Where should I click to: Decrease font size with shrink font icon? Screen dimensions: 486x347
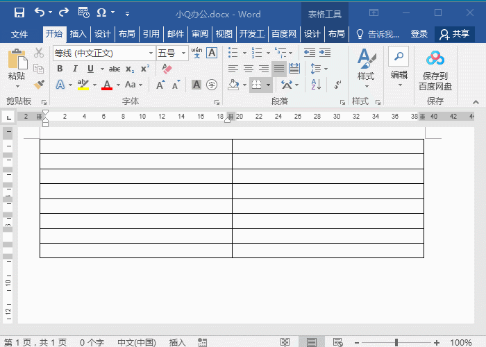coord(176,85)
